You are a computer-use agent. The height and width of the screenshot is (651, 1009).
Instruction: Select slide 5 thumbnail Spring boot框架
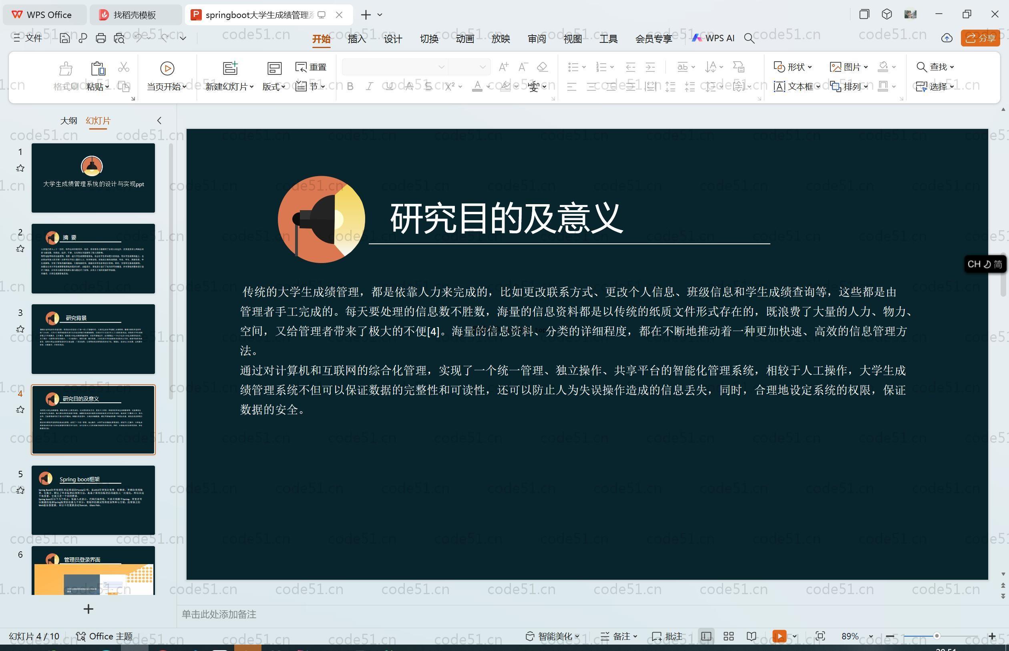pos(93,500)
